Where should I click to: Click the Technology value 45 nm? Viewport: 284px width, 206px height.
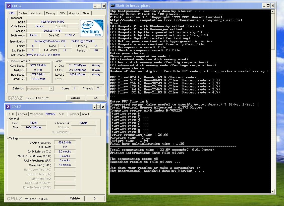(33, 35)
